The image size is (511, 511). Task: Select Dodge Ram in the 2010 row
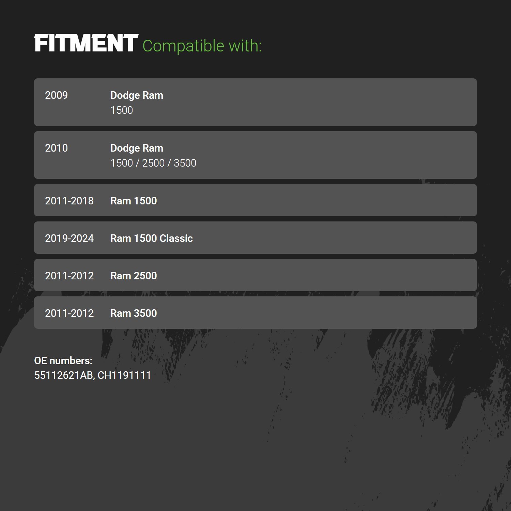[137, 148]
